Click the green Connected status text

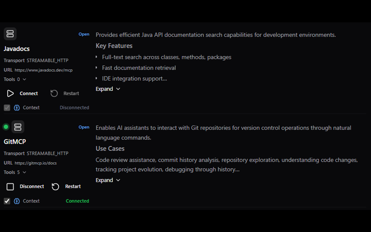click(77, 201)
